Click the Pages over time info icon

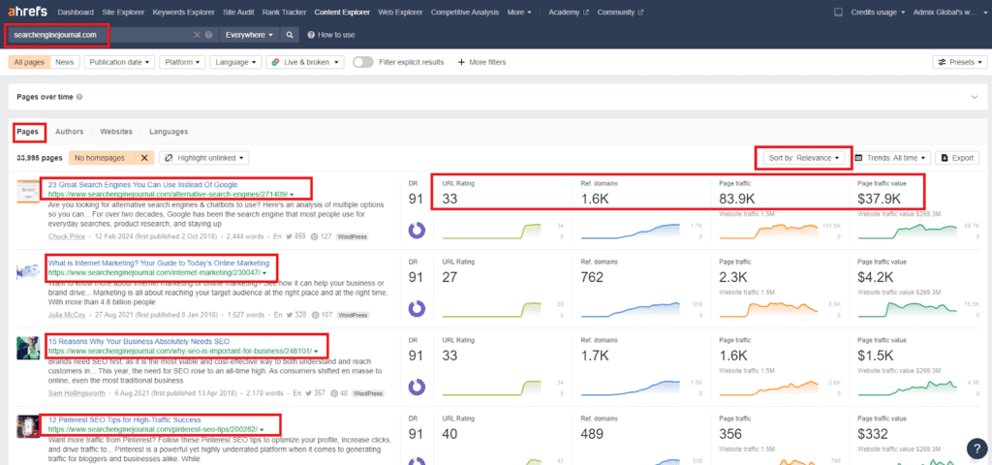pyautogui.click(x=78, y=98)
